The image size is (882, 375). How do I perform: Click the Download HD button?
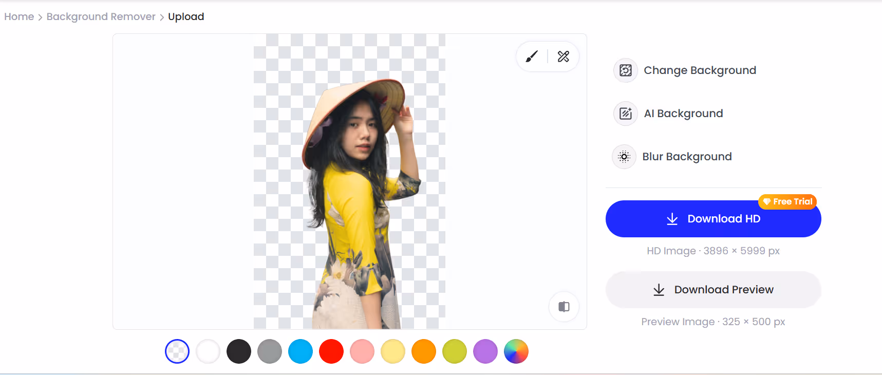click(713, 219)
